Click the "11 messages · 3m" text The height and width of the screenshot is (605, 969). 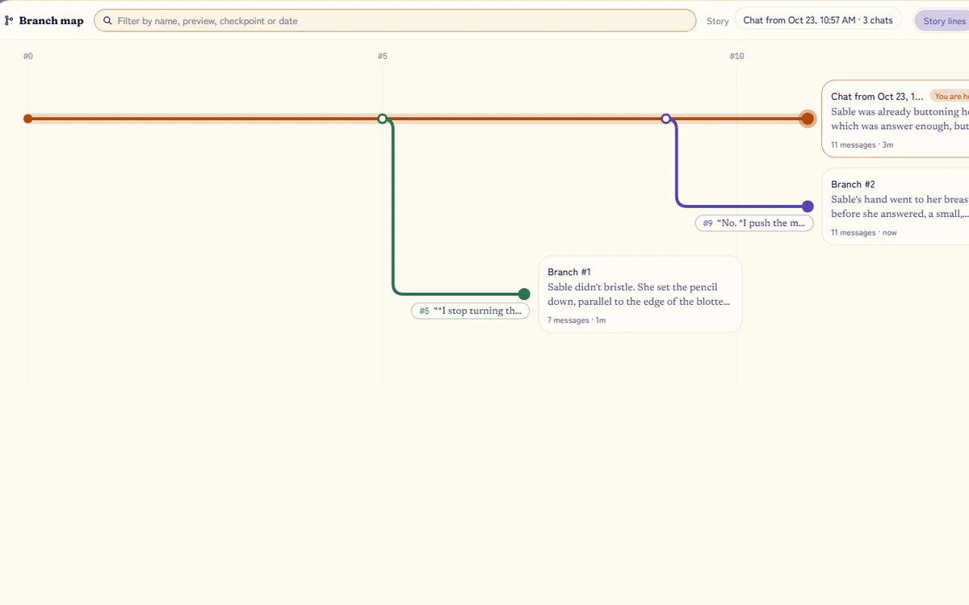pos(862,145)
